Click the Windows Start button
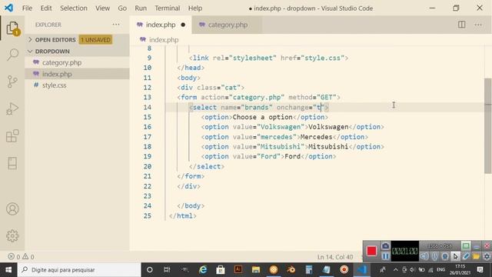The height and width of the screenshot is (277, 492). point(8,270)
